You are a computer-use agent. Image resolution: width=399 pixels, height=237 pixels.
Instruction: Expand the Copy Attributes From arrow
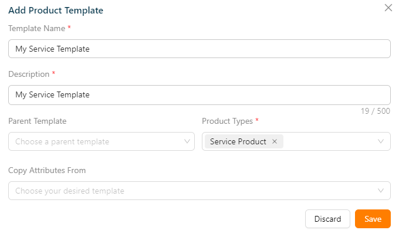pyautogui.click(x=381, y=191)
